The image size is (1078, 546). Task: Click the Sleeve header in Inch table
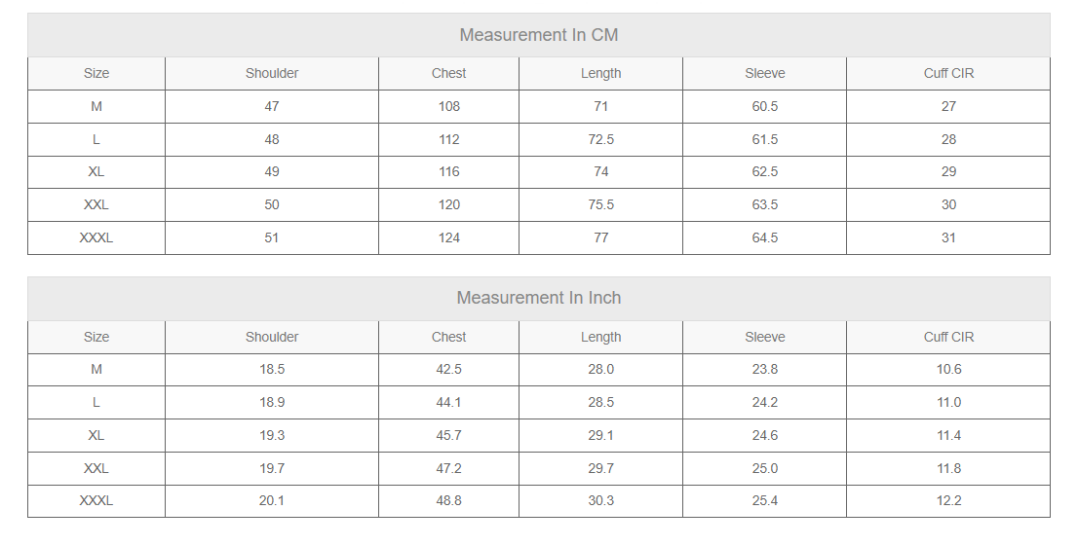(x=764, y=337)
